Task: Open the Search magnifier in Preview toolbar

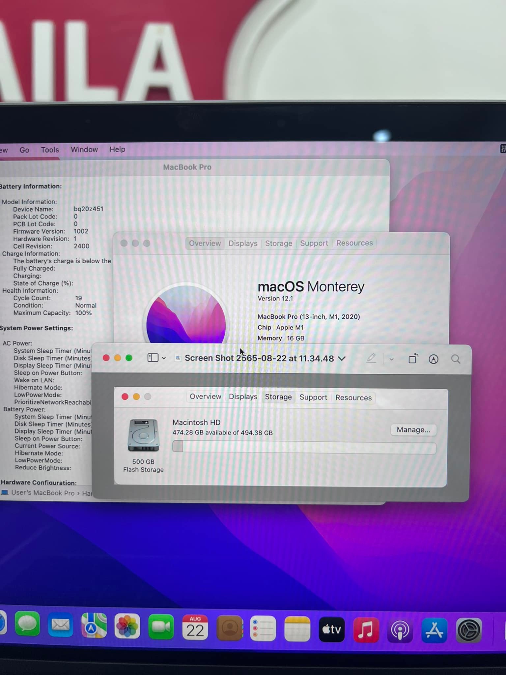Action: [456, 359]
